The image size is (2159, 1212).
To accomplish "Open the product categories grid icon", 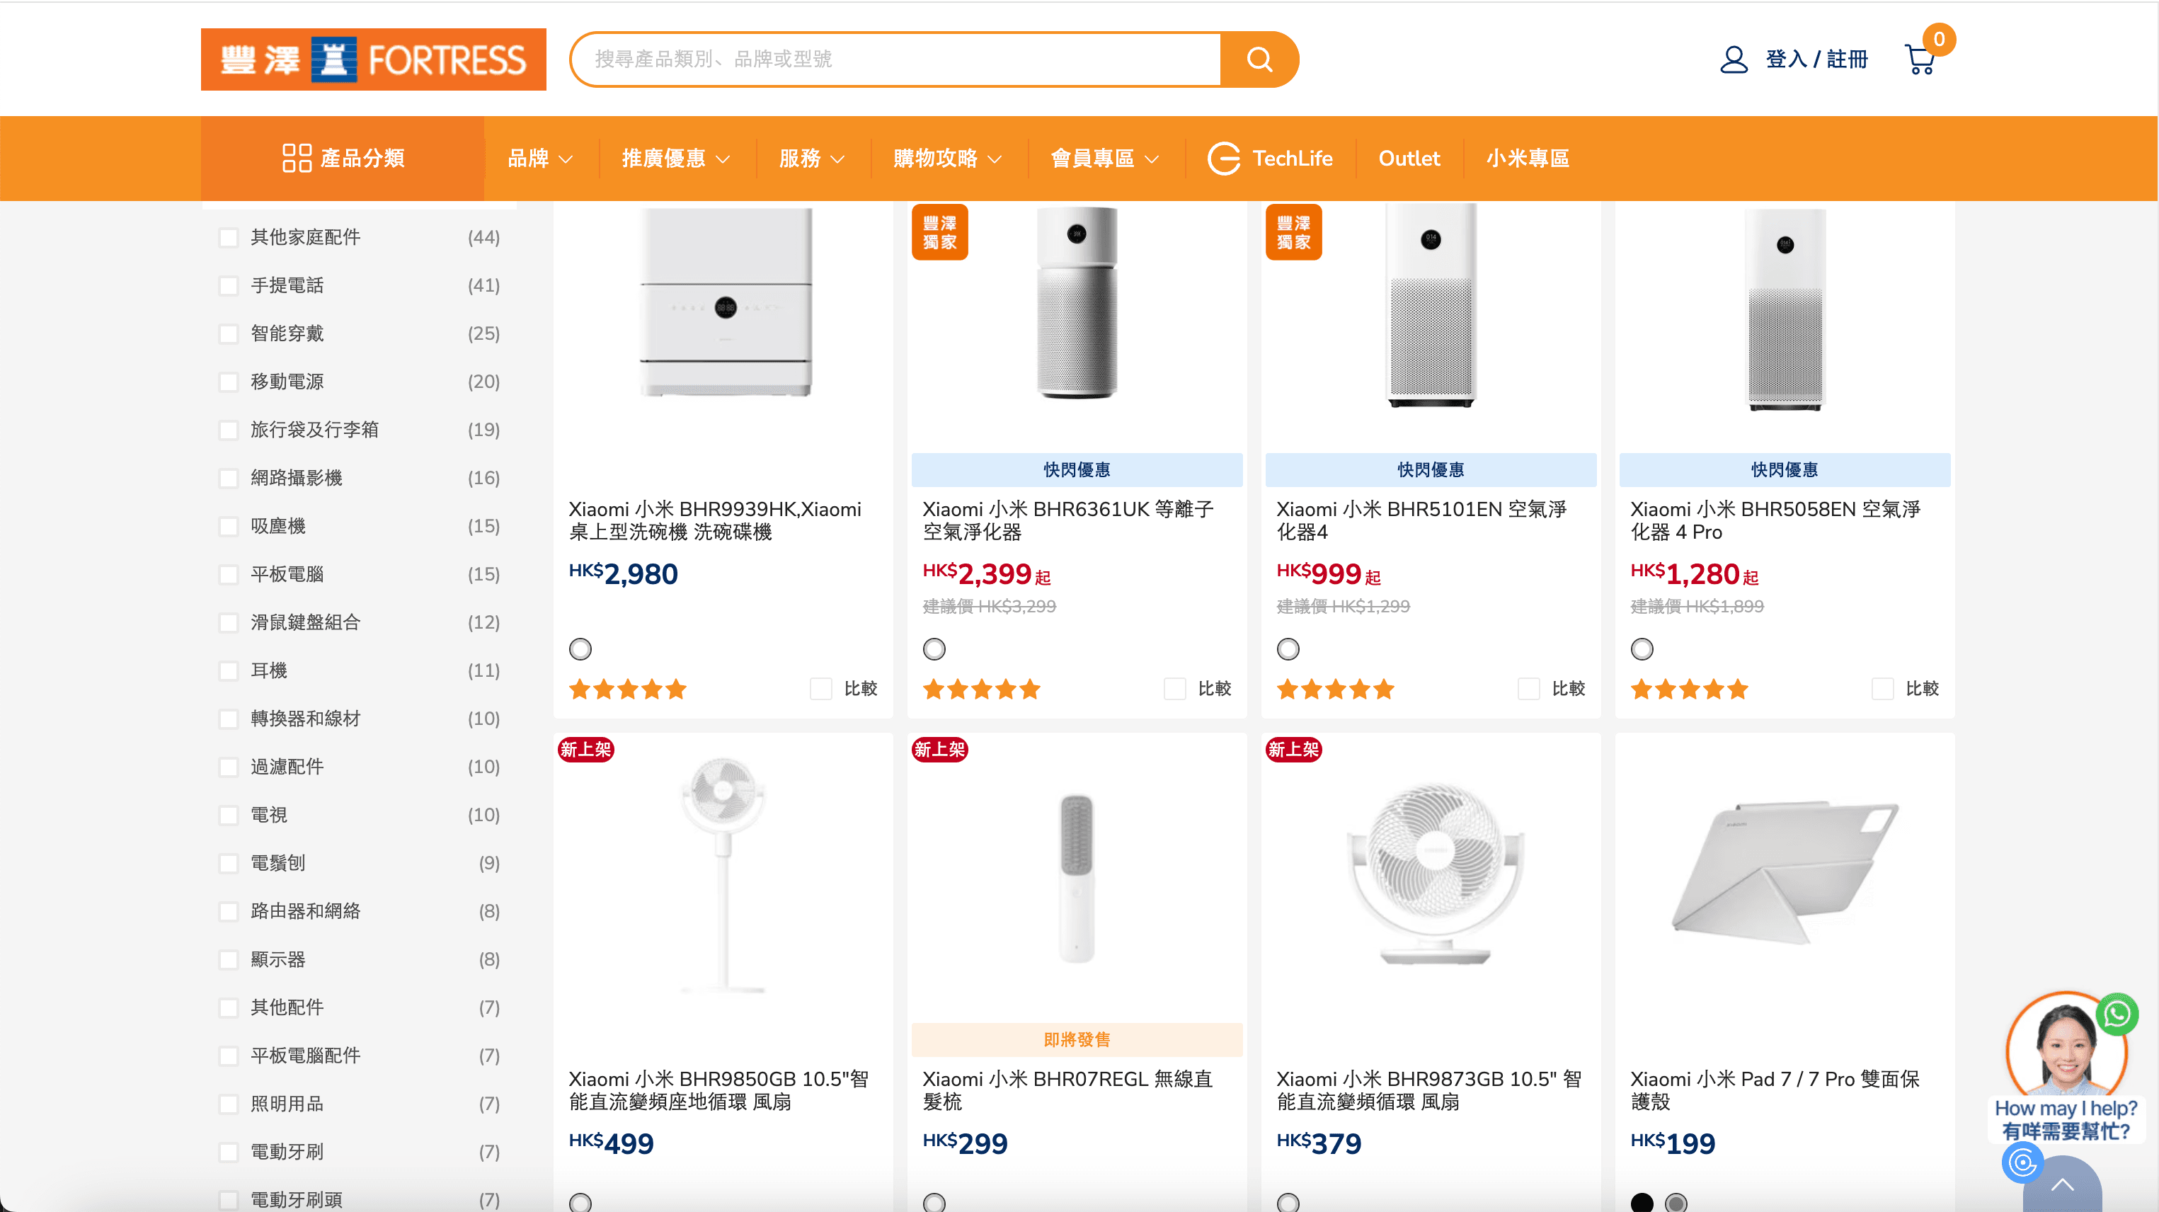I will 297,159.
